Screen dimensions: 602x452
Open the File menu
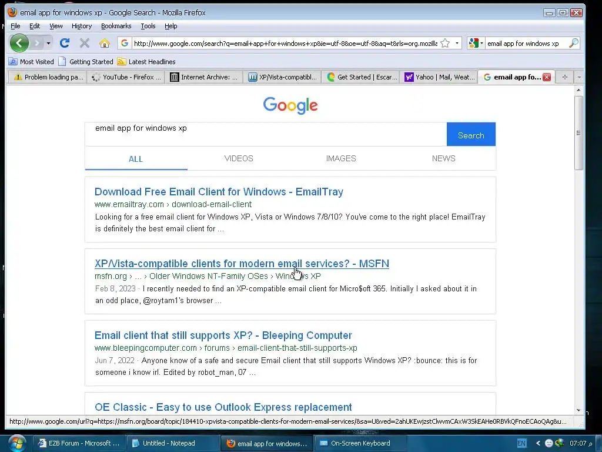coord(15,26)
